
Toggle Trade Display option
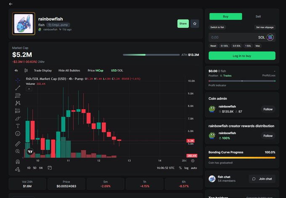(x=42, y=70)
